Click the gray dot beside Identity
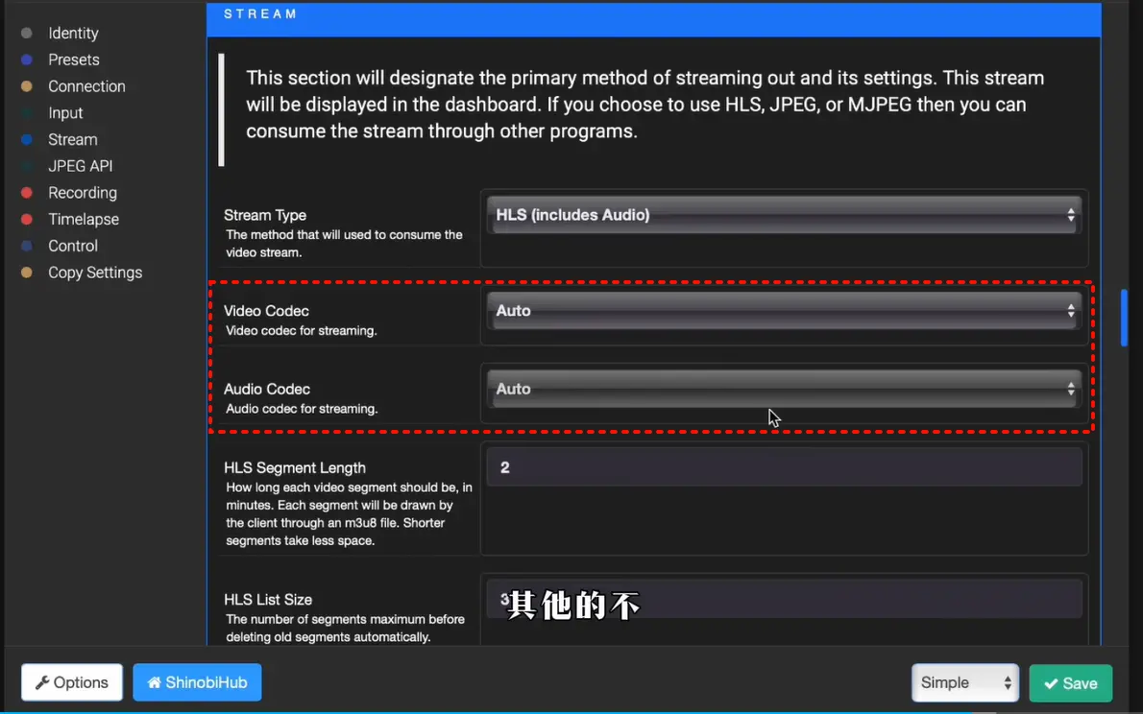 27,34
